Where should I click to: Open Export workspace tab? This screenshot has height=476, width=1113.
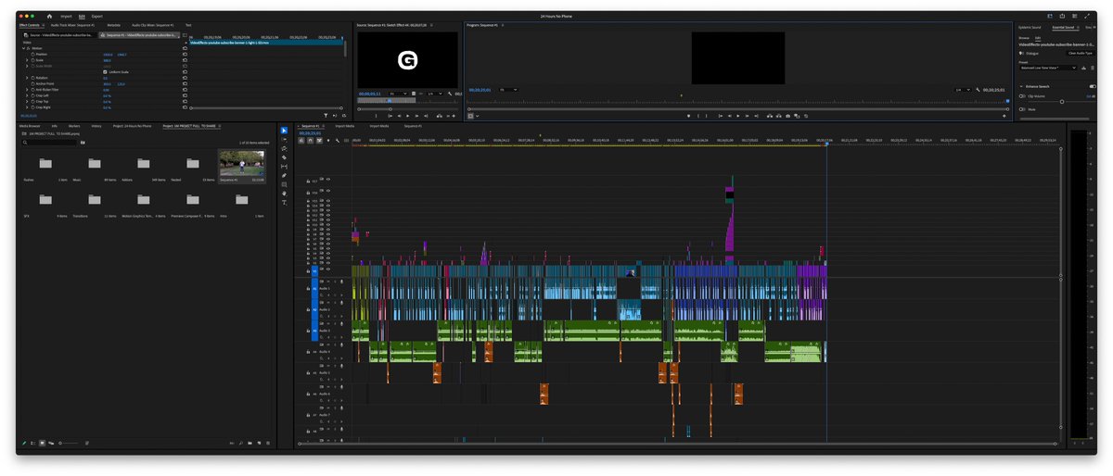pyautogui.click(x=96, y=16)
